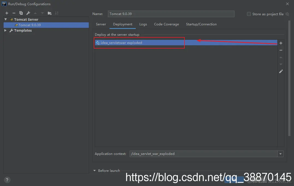Viewport: 294px width, 186px height.
Task: Enable Store as project file checkbox
Action: 249,14
